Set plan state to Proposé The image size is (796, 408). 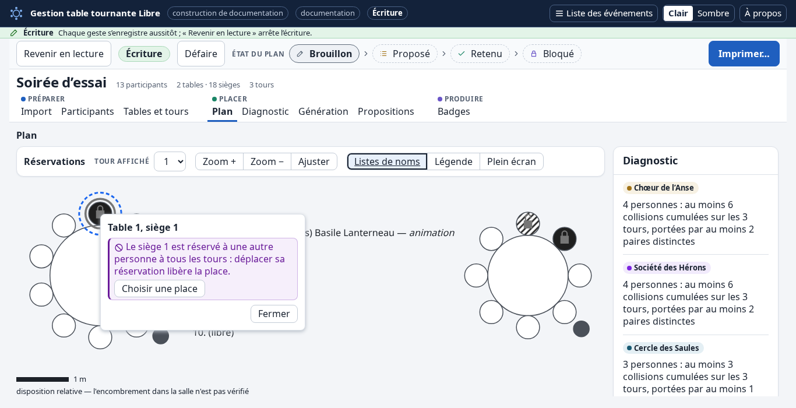tap(405, 54)
